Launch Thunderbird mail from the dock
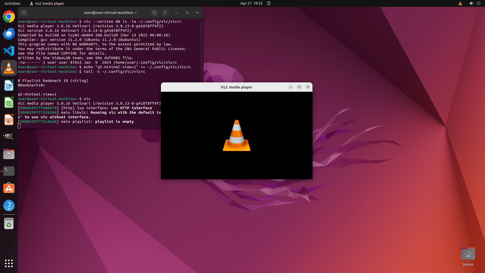The height and width of the screenshot is (273, 485). [9, 34]
